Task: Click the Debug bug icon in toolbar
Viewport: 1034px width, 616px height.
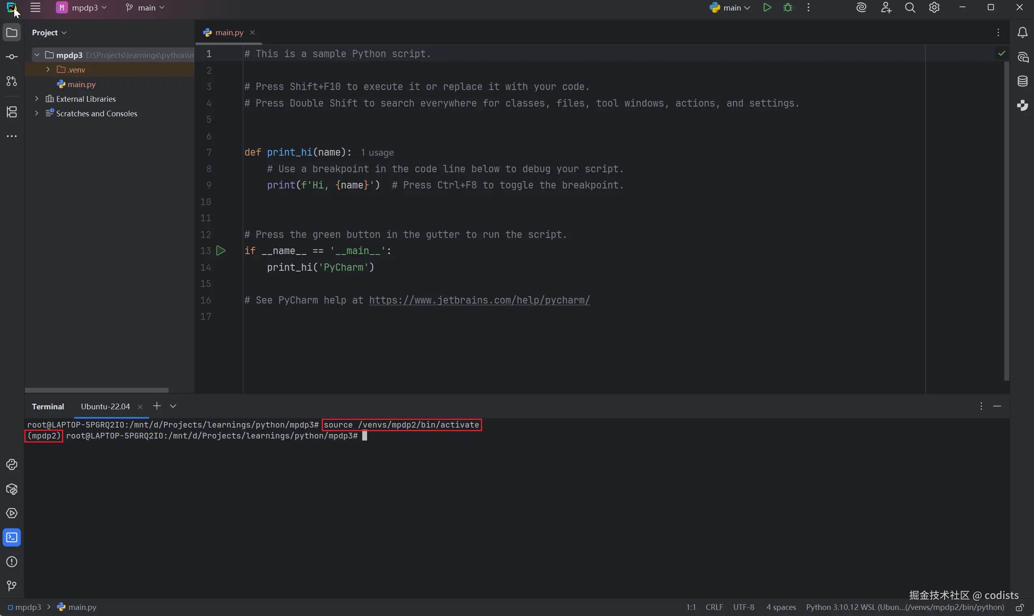Action: pyautogui.click(x=788, y=8)
